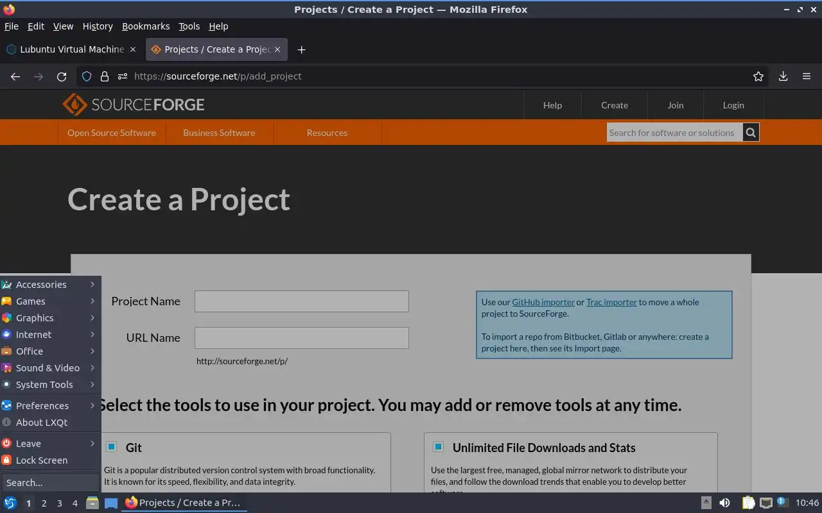Screen dimensions: 822x513
Task: Open the Firefox Help menu
Action: (218, 26)
